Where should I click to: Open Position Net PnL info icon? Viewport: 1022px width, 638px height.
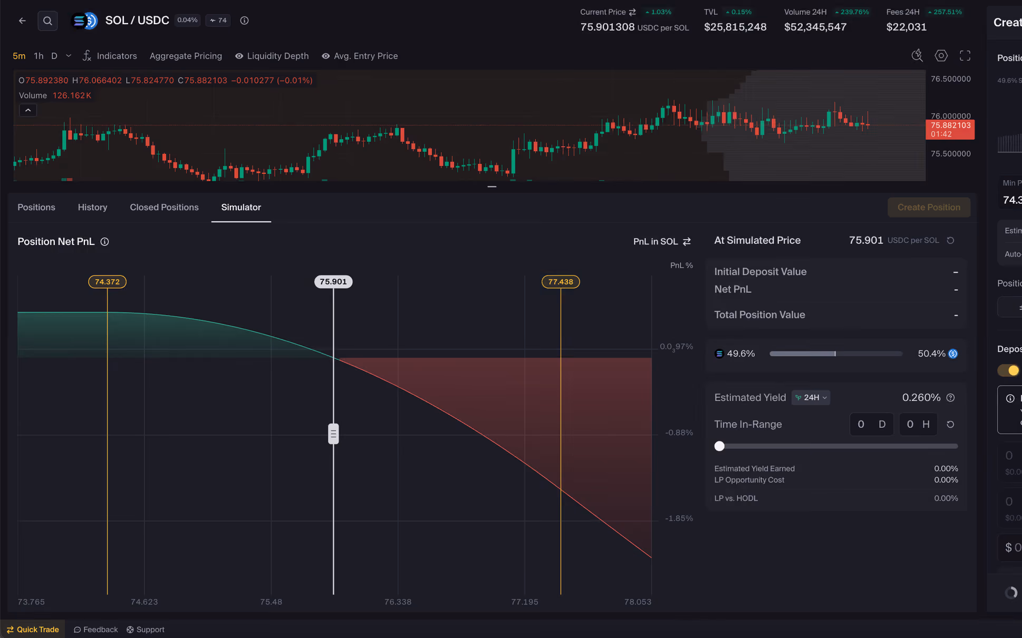coord(104,242)
